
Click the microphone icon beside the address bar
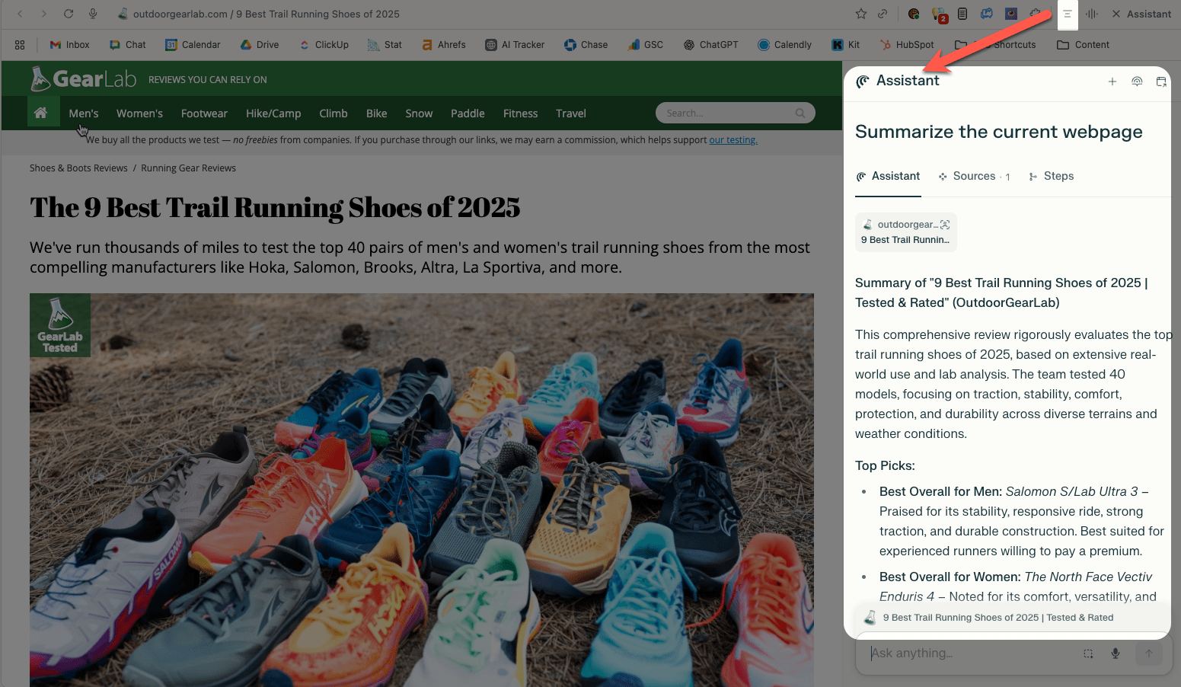[93, 14]
